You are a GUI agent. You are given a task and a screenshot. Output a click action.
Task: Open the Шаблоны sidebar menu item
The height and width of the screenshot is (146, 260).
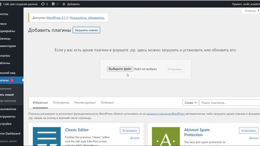click(x=12, y=63)
